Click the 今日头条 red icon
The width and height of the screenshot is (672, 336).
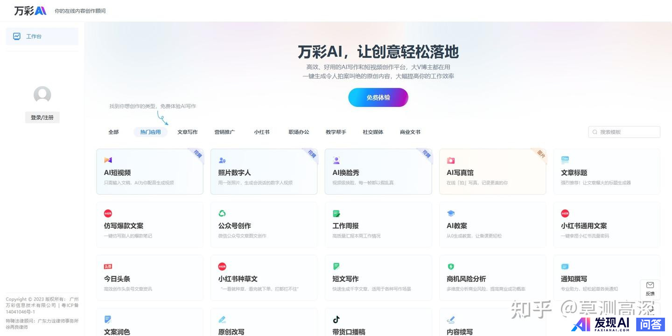tap(108, 266)
